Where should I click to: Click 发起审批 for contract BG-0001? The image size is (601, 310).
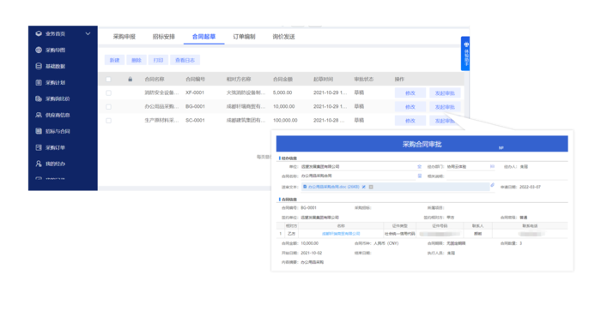tap(445, 107)
